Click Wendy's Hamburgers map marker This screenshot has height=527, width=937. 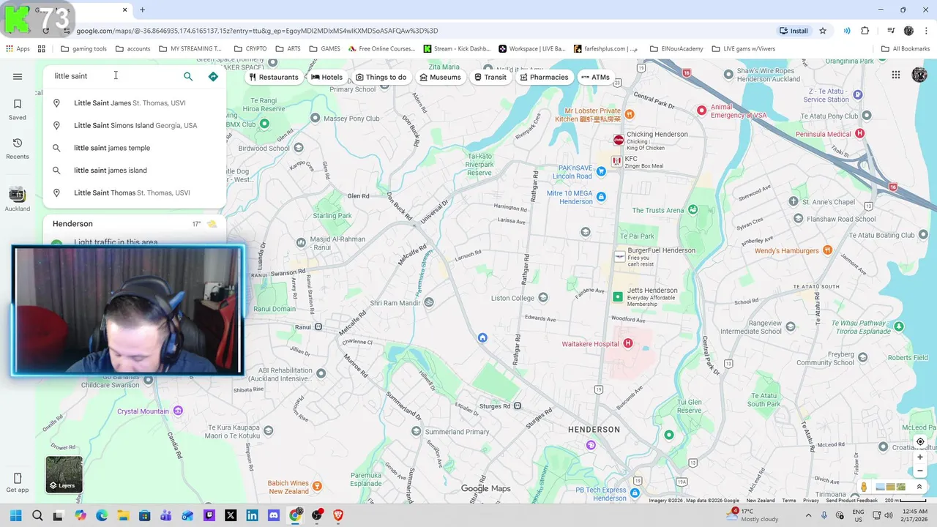pos(827,250)
